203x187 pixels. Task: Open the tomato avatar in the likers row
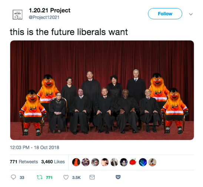[x=133, y=162]
